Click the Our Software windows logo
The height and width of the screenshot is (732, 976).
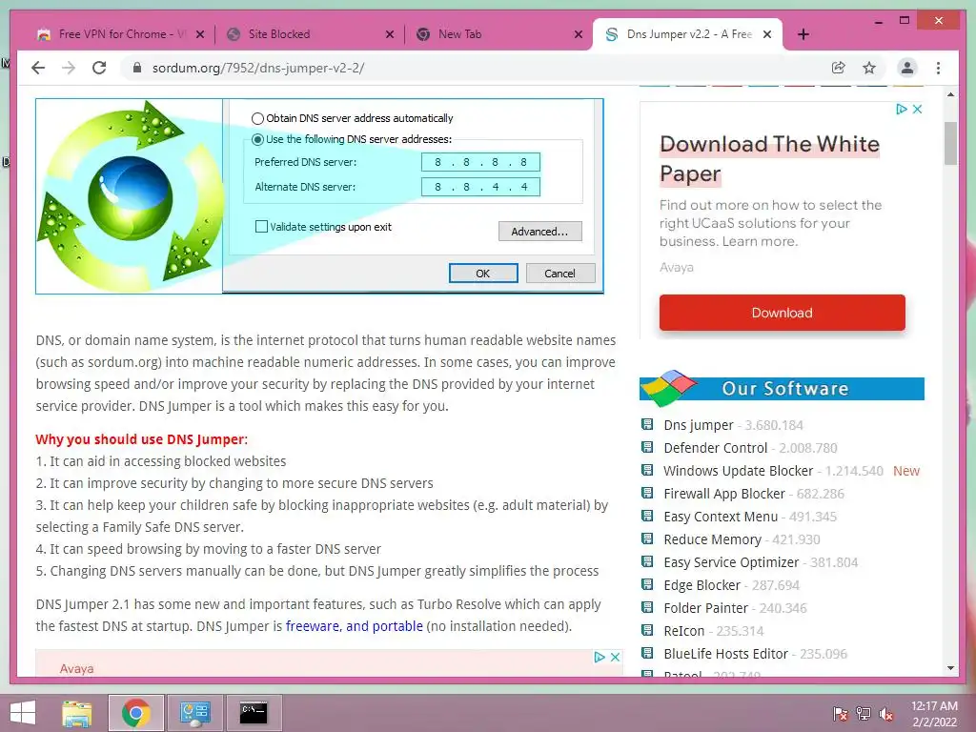[x=668, y=388]
